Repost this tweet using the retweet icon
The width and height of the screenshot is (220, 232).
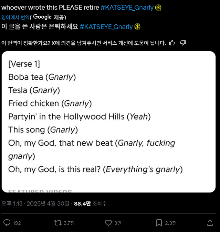click(58, 223)
